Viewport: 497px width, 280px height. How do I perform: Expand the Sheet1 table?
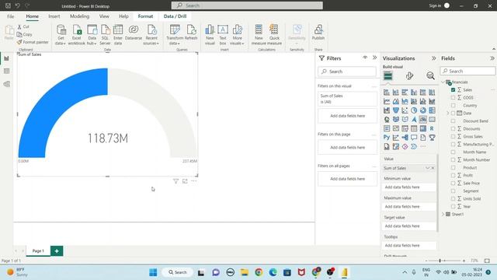[443, 215]
